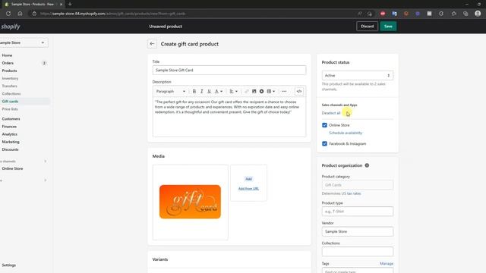Open Inventory submenu item
486x273 pixels.
click(x=10, y=78)
